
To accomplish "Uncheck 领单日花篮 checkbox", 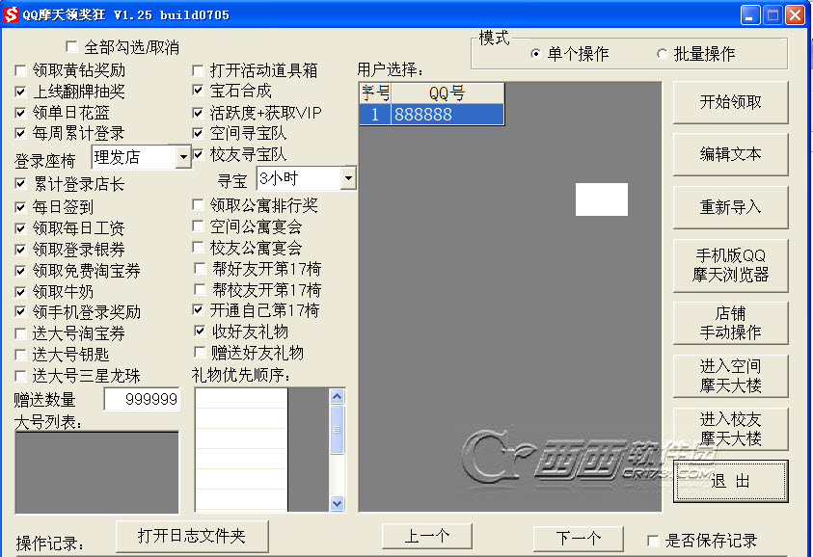I will coord(21,113).
